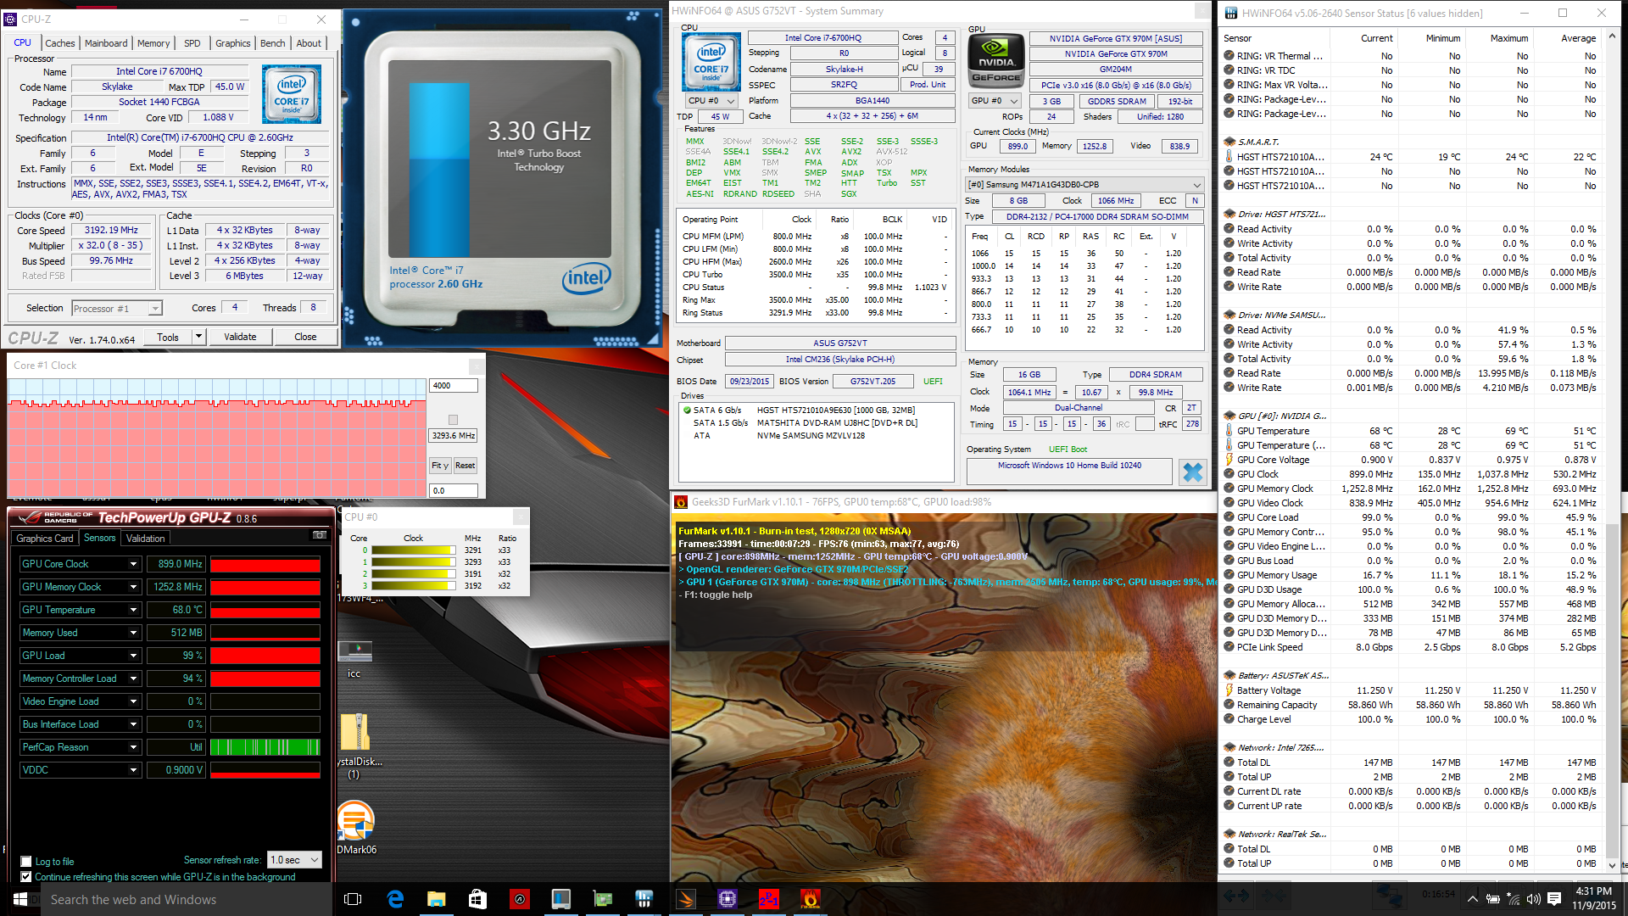1628x916 pixels.
Task: Open the Bench tab in CPU-Z
Action: click(x=272, y=43)
